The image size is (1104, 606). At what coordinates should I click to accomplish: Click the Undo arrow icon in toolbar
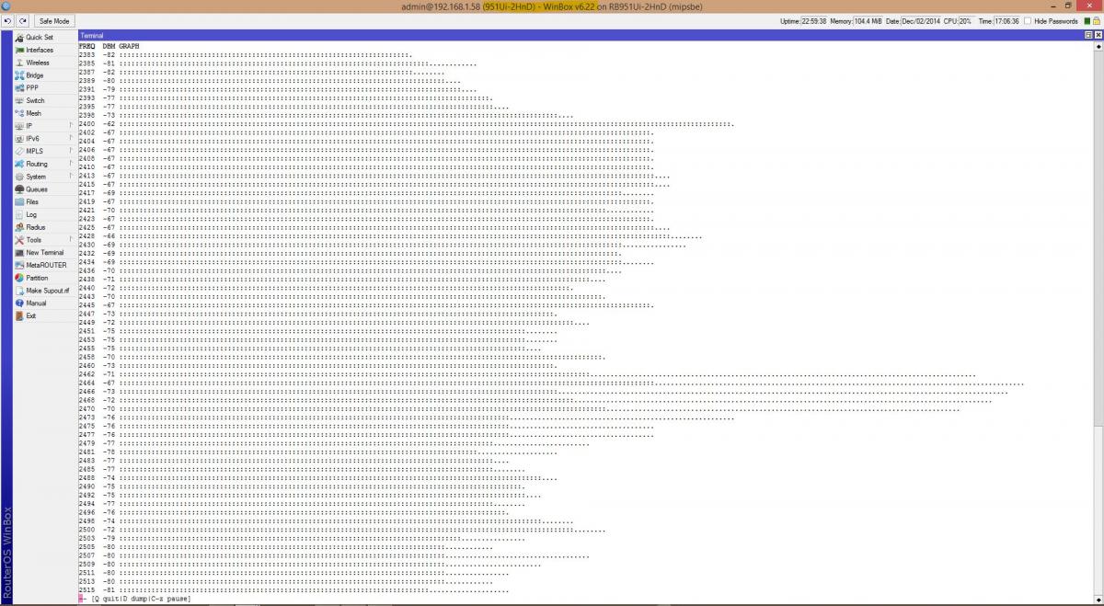pos(7,21)
